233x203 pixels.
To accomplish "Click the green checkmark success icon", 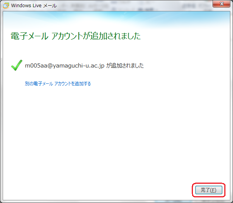I will (17, 65).
